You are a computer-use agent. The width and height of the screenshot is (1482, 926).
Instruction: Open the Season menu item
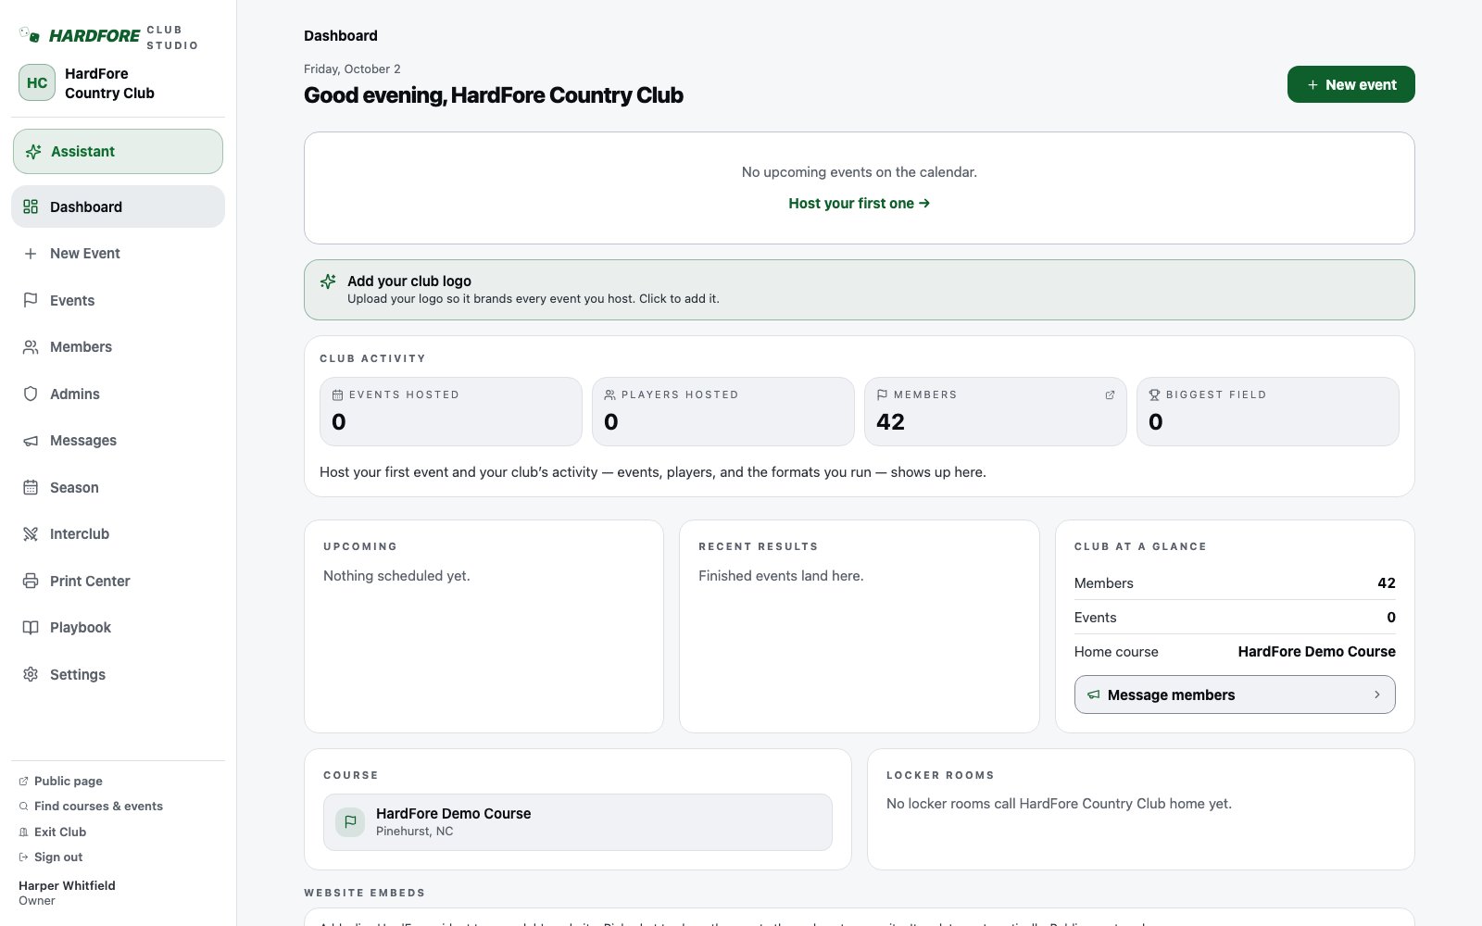tap(118, 487)
